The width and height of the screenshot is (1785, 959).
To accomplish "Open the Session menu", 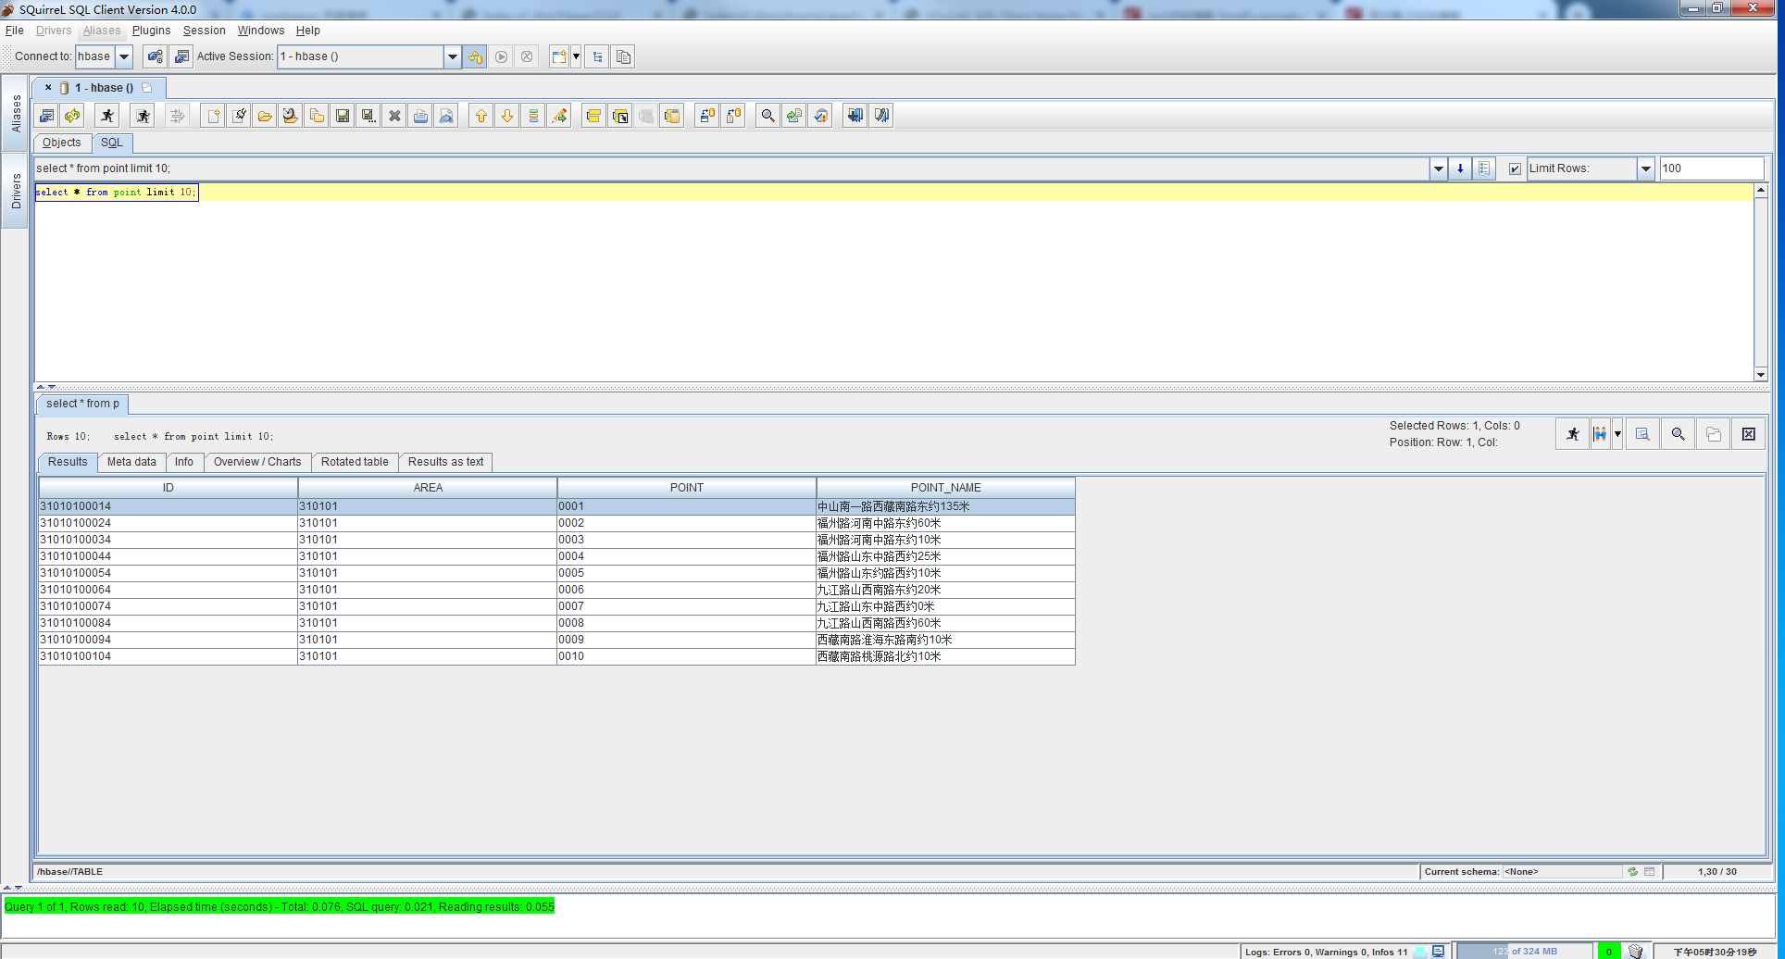I will [204, 31].
